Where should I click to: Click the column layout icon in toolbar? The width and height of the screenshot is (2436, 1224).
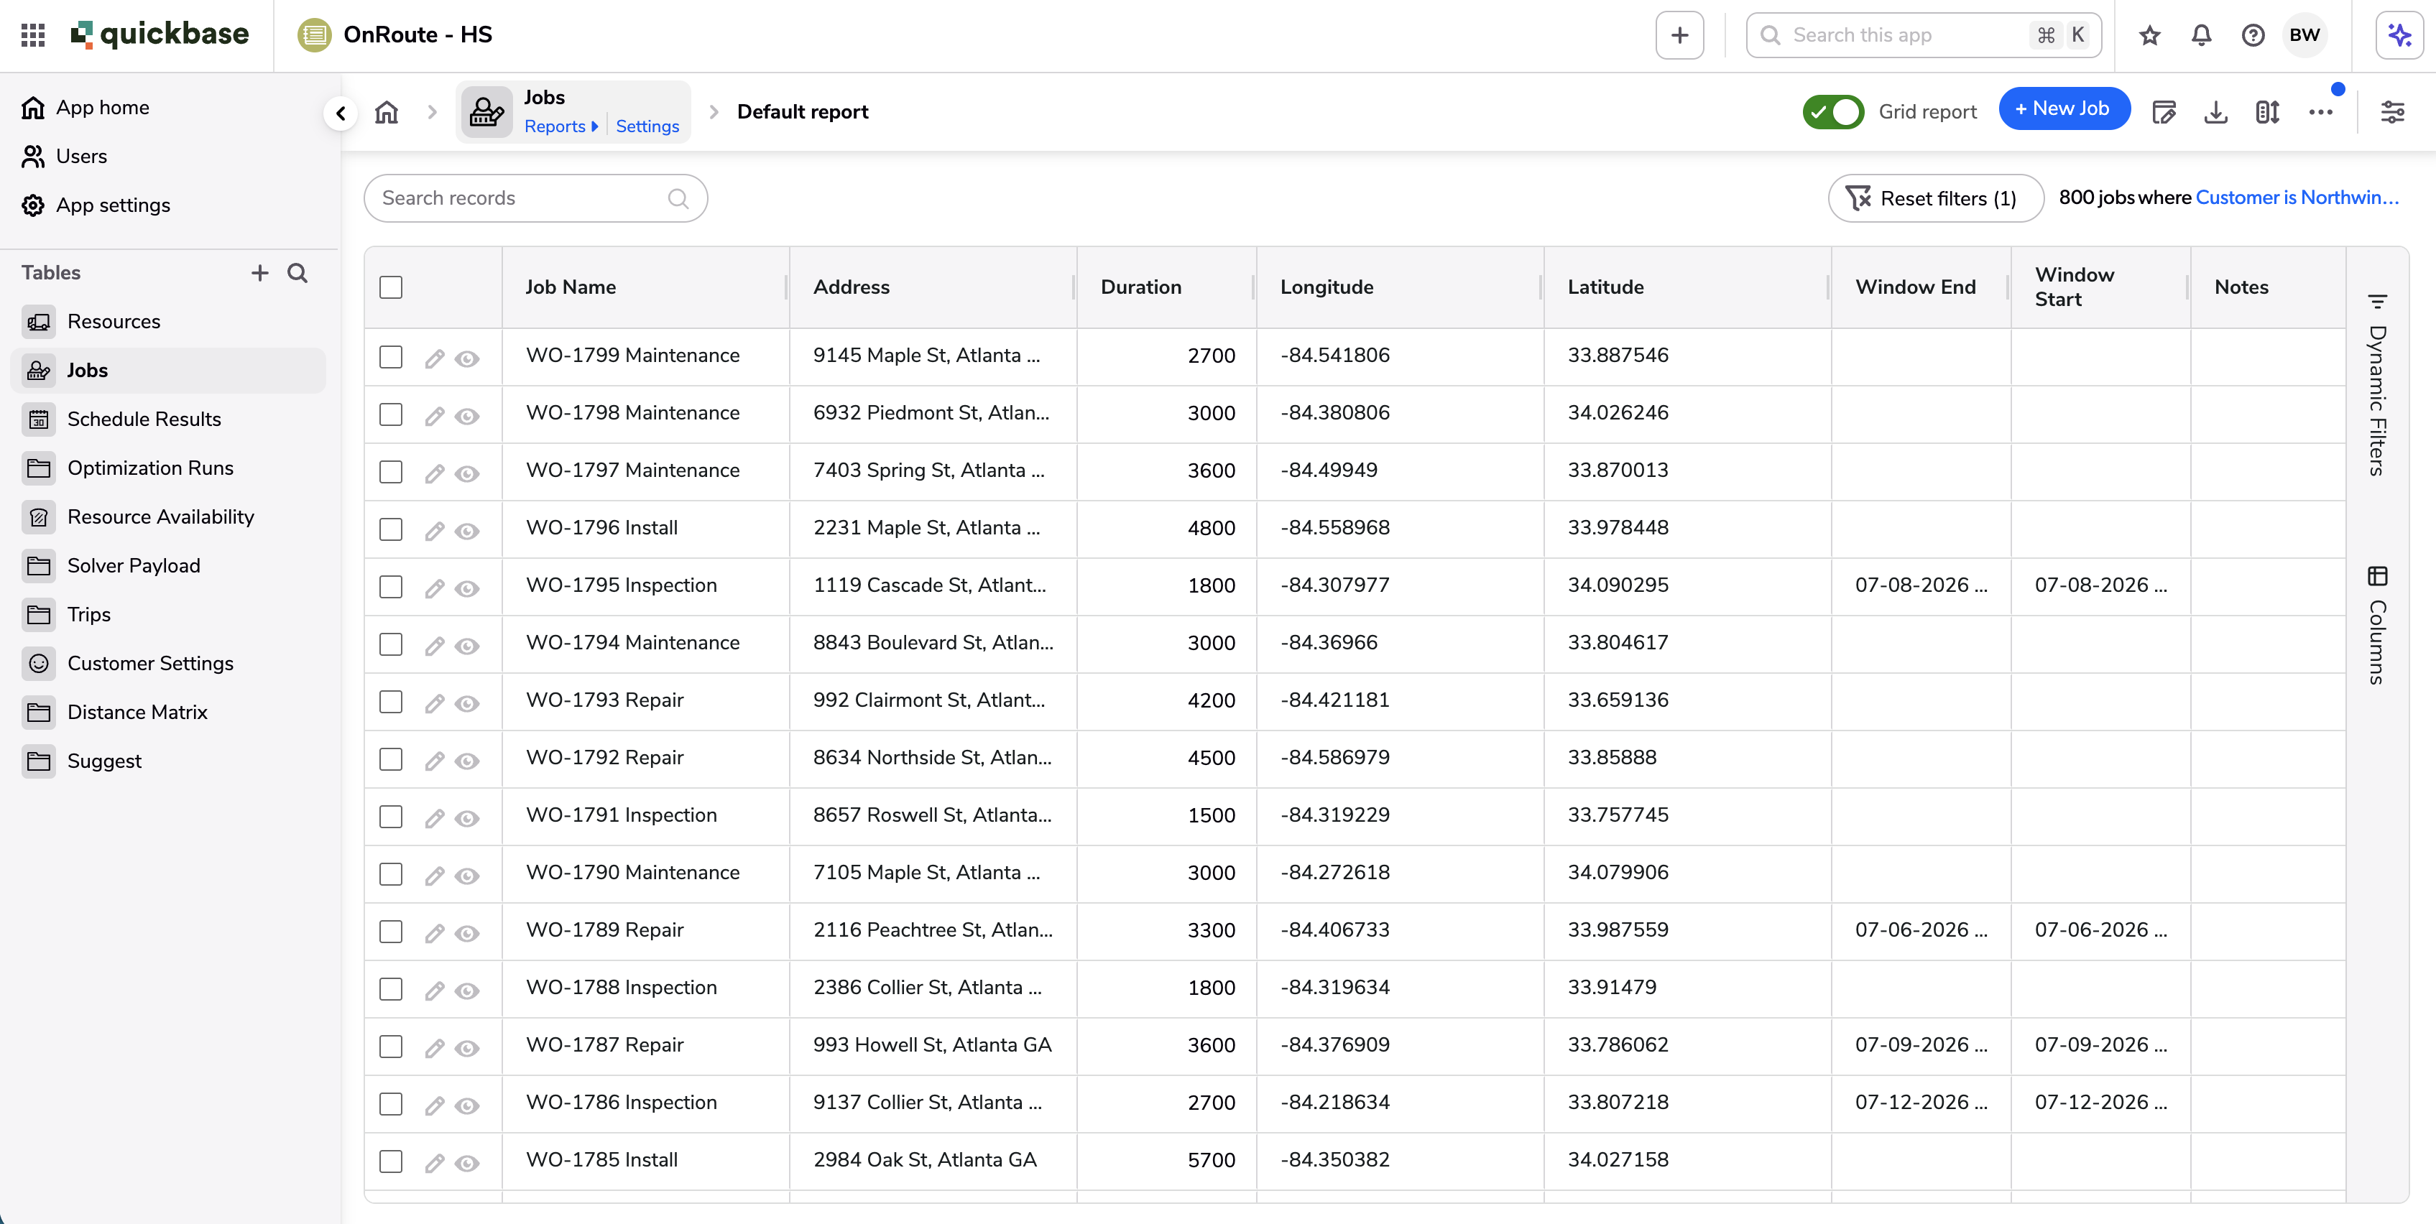coord(2268,113)
